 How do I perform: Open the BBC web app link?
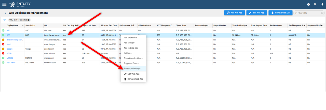point(8,35)
